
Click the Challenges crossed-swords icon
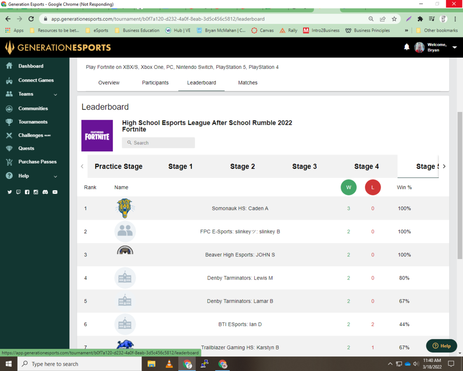[x=9, y=135]
